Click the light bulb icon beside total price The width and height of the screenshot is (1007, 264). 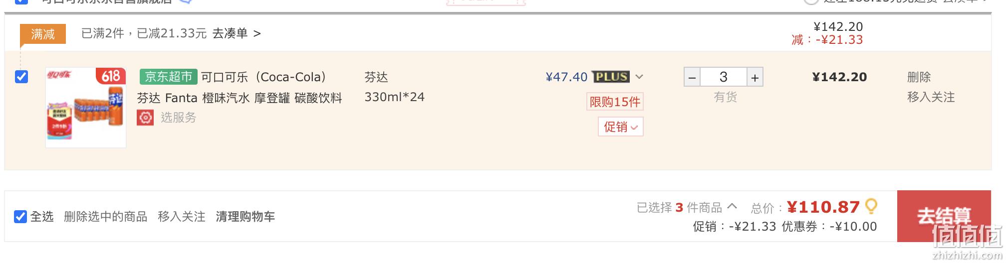[871, 206]
